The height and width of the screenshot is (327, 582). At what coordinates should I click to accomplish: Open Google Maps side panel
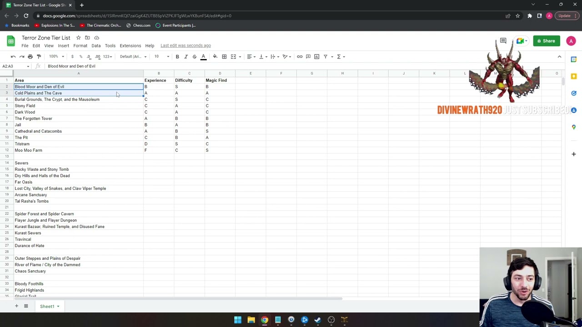(x=574, y=127)
